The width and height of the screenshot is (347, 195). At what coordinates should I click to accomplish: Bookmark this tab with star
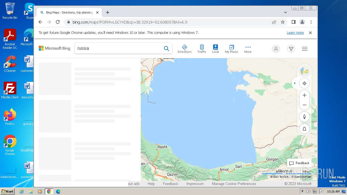click(x=283, y=22)
